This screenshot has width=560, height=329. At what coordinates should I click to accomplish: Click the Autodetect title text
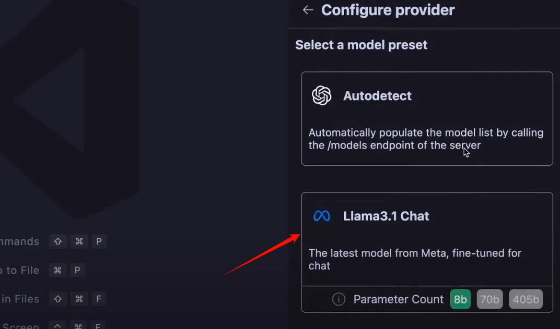pos(377,96)
